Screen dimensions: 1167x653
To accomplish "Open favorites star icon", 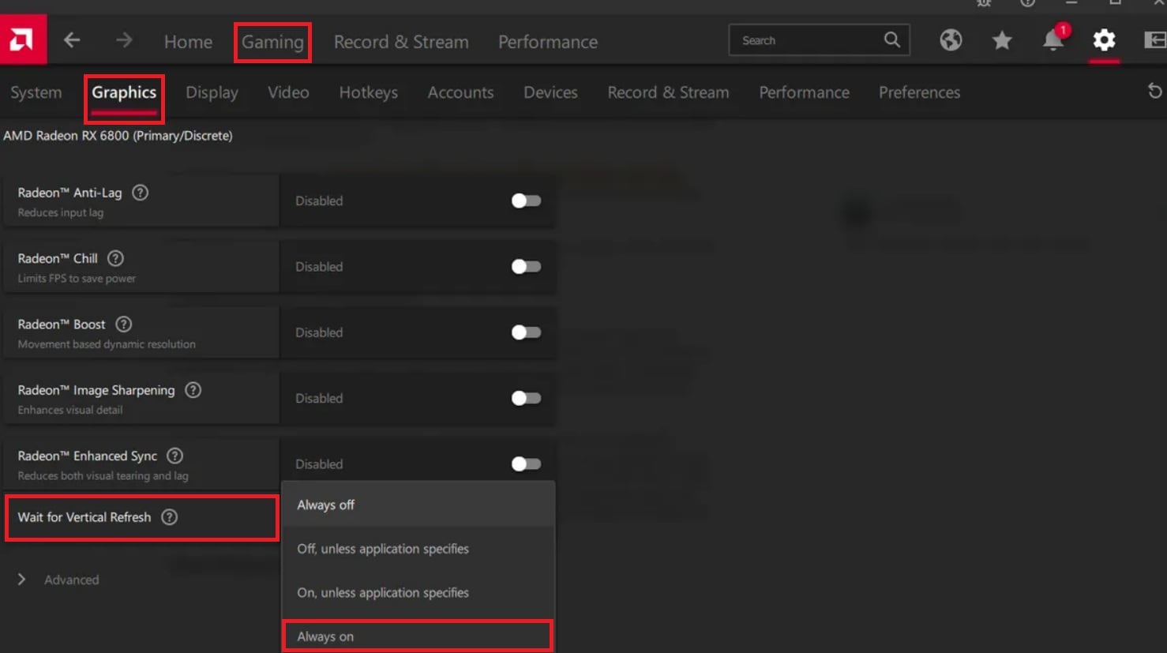I will pos(1002,40).
